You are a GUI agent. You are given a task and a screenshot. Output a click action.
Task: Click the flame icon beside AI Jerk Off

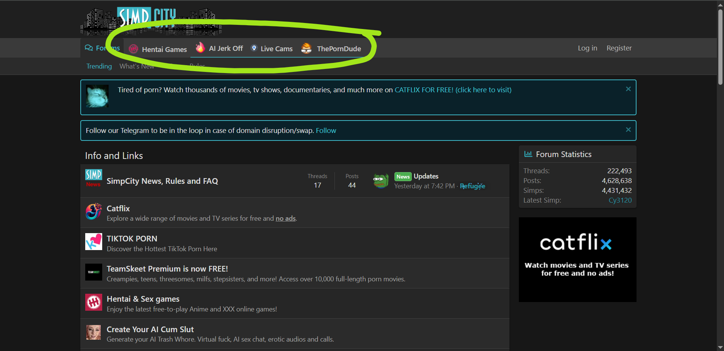[x=200, y=47]
